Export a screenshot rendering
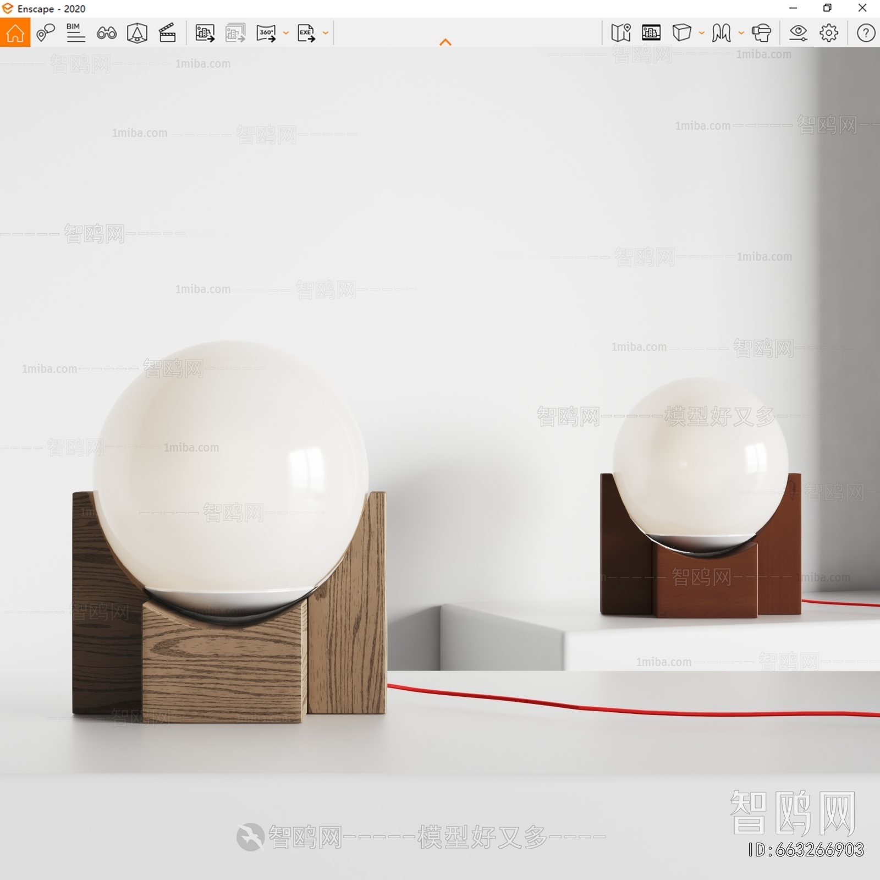Viewport: 880px width, 880px height. [x=205, y=33]
